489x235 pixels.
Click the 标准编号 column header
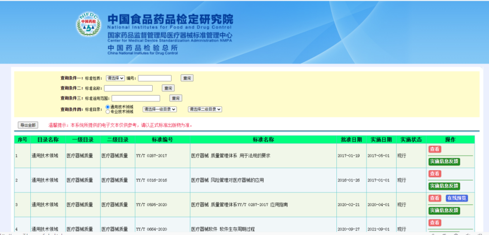[x=162, y=139]
